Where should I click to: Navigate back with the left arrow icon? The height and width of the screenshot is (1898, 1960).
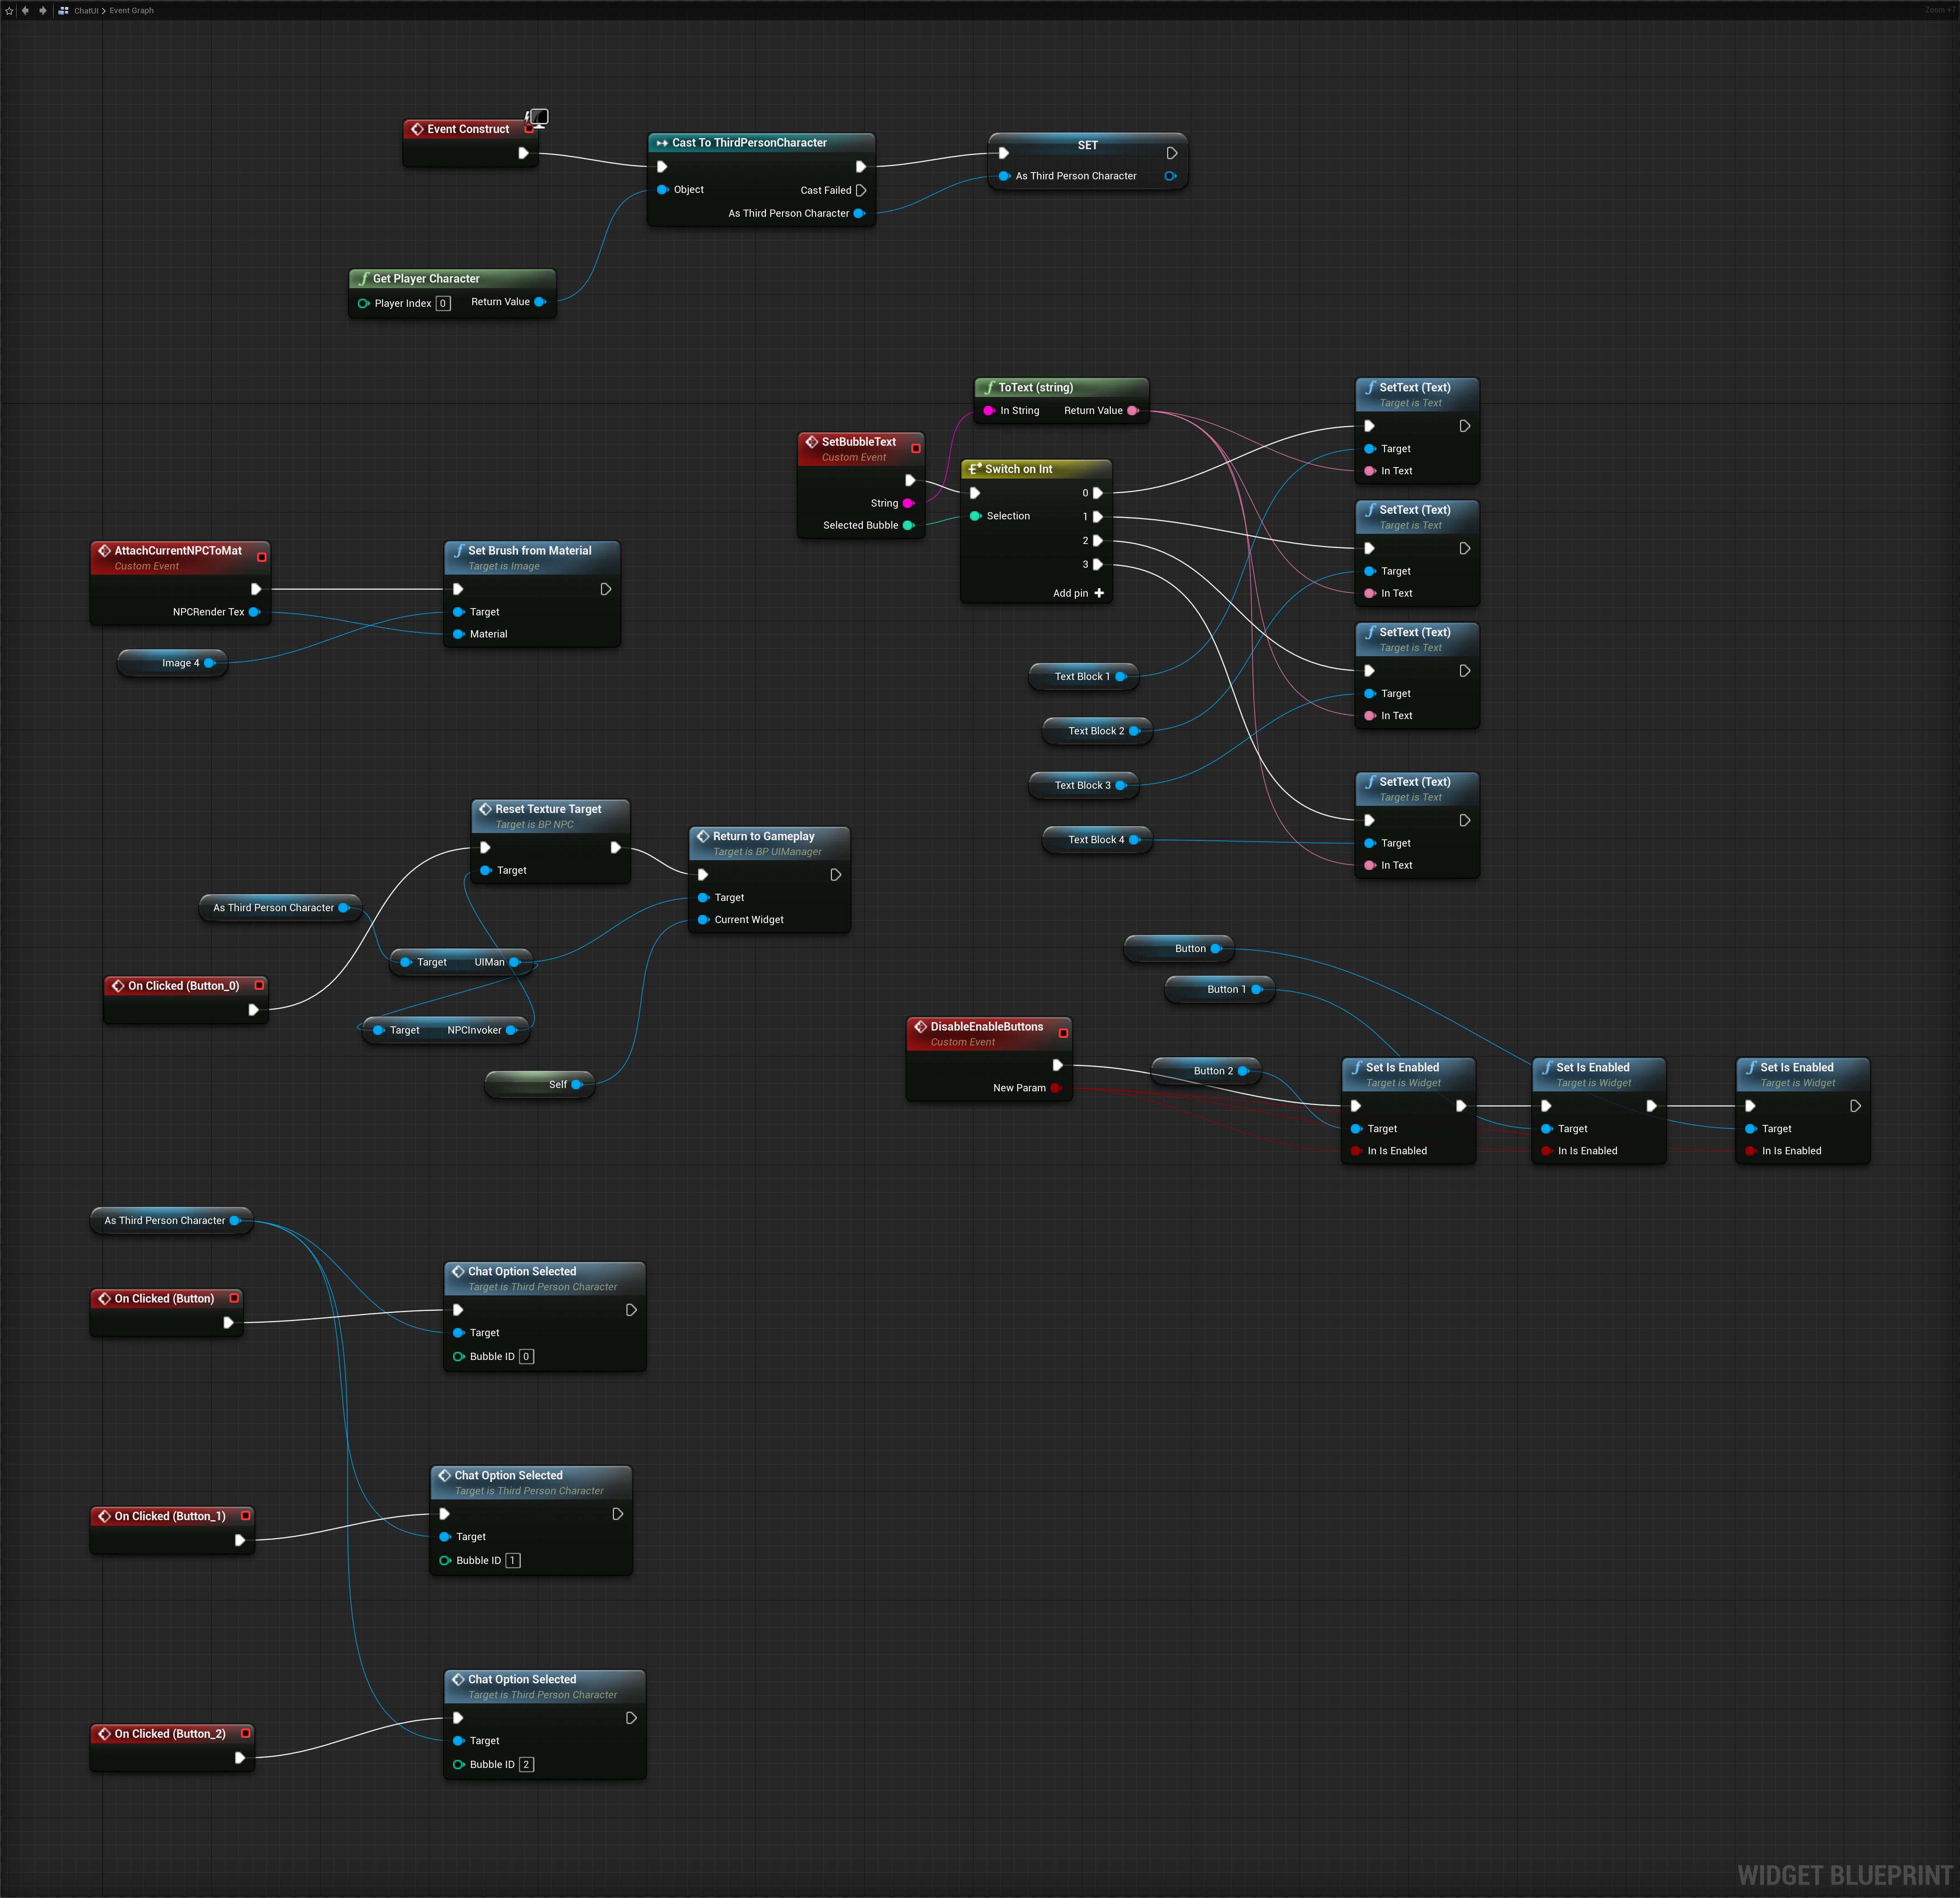coord(25,11)
